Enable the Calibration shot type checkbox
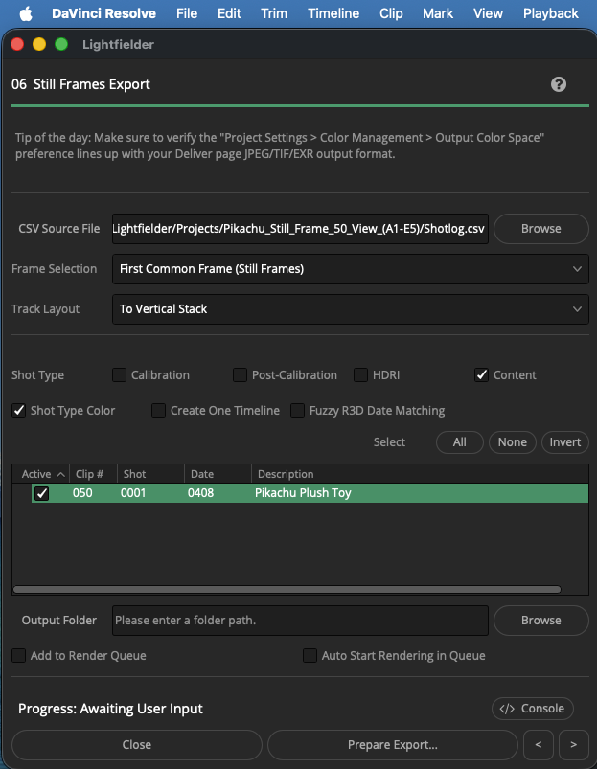 click(119, 375)
